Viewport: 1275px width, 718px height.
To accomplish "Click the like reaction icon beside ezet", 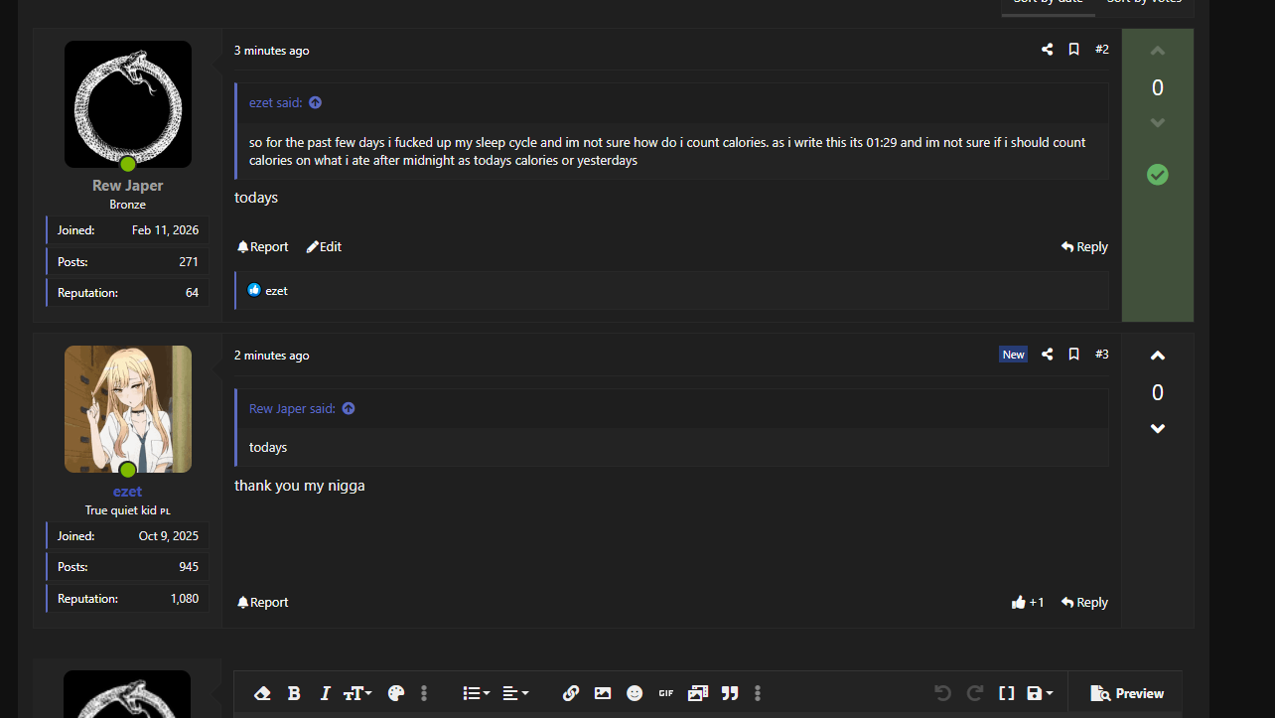I will click(x=254, y=290).
